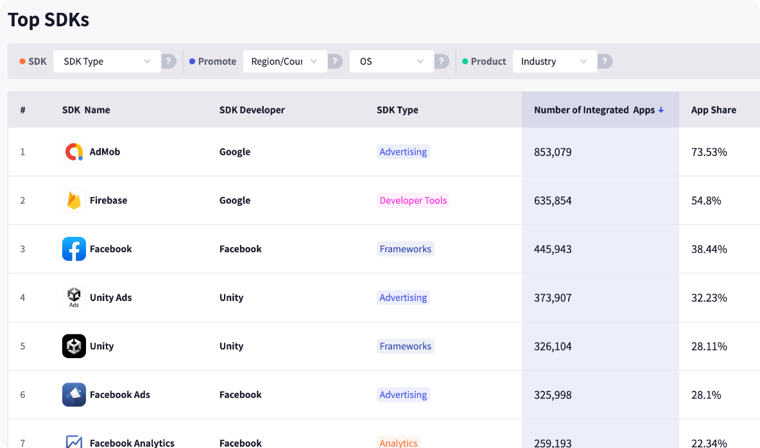Open the Facebook Analytics SDK name link

click(132, 443)
